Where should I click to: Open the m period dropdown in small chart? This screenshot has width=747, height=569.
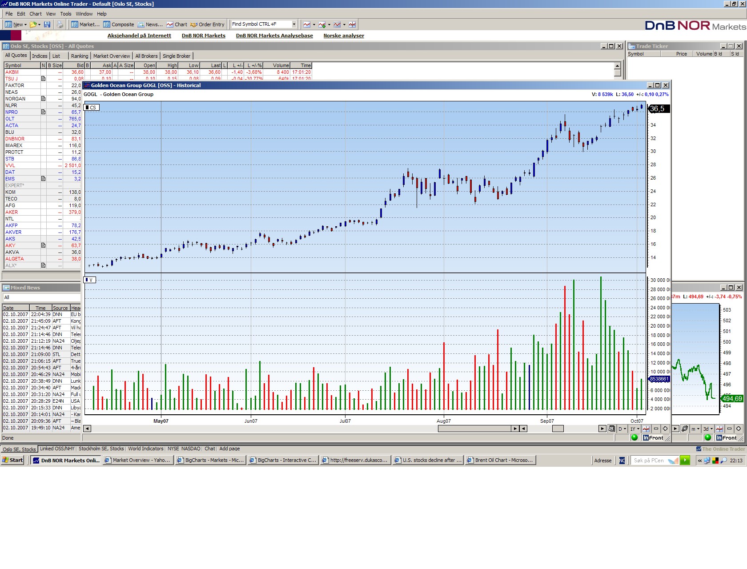(x=695, y=429)
